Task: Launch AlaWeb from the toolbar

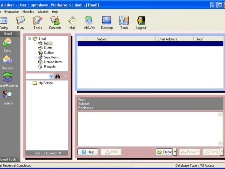Action: coord(89,23)
